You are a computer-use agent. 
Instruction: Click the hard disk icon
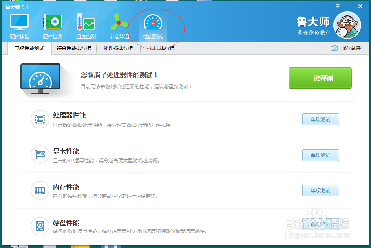pyautogui.click(x=40, y=226)
